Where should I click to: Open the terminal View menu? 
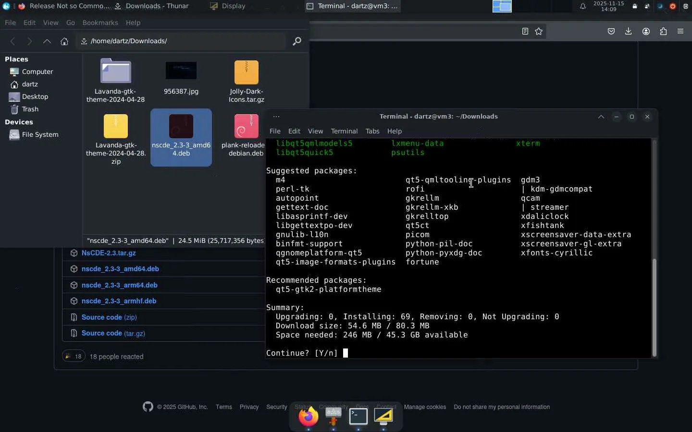pyautogui.click(x=315, y=131)
